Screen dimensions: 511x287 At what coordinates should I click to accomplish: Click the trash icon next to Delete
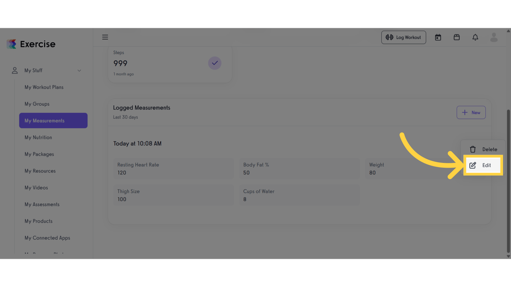coord(473,149)
